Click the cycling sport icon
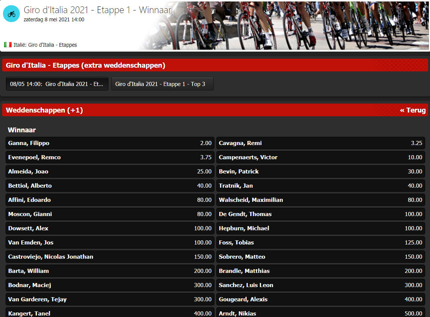This screenshot has height=317, width=430. 11,14
